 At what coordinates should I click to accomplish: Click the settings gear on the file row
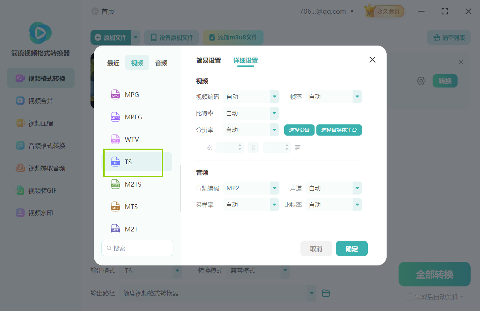pyautogui.click(x=421, y=81)
